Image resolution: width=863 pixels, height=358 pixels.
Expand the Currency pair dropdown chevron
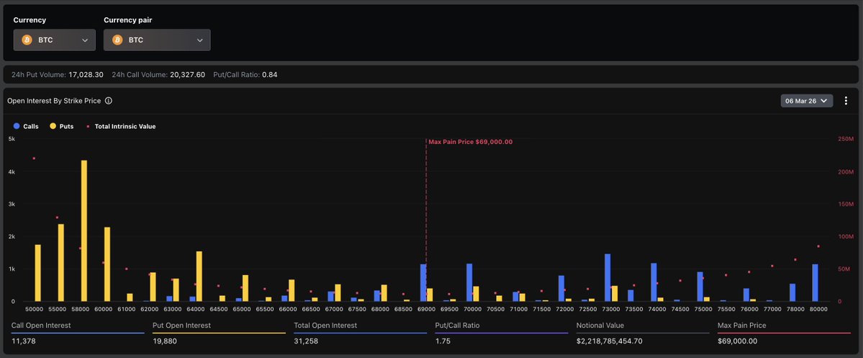click(x=199, y=40)
